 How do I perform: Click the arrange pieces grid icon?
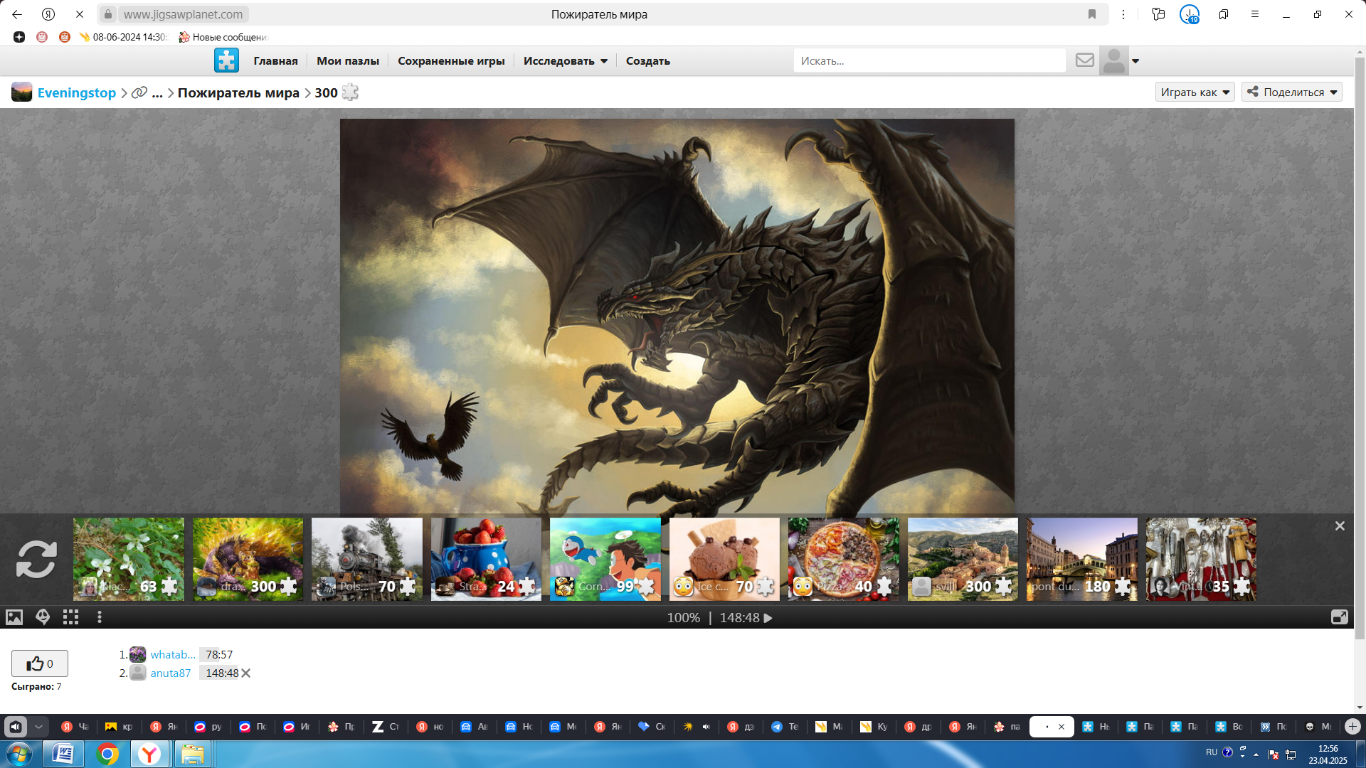click(70, 617)
